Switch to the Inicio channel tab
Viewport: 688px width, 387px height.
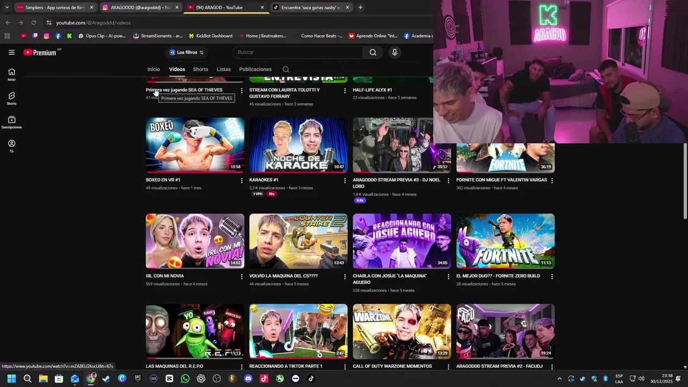click(154, 69)
